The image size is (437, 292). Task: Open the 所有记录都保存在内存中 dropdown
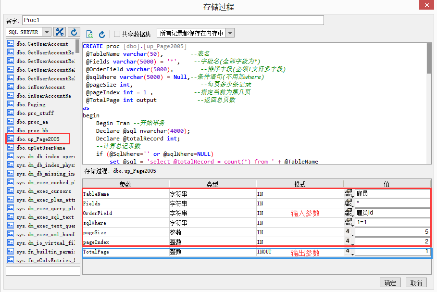click(230, 33)
